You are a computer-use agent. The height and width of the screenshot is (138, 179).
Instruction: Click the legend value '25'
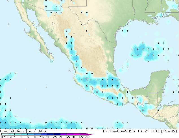coord(55,137)
